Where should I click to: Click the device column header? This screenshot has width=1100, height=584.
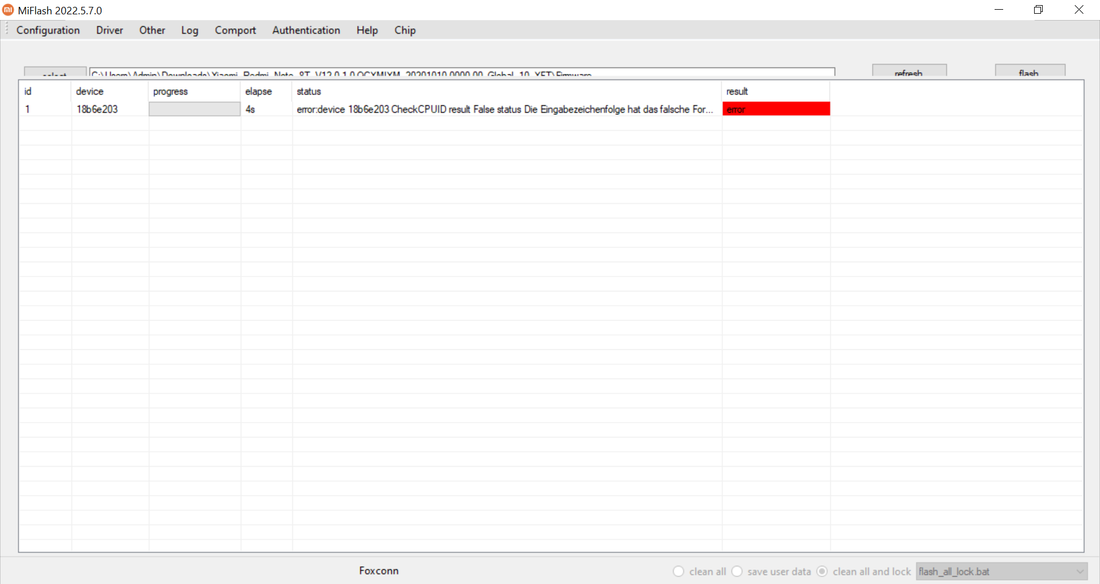[x=110, y=92]
